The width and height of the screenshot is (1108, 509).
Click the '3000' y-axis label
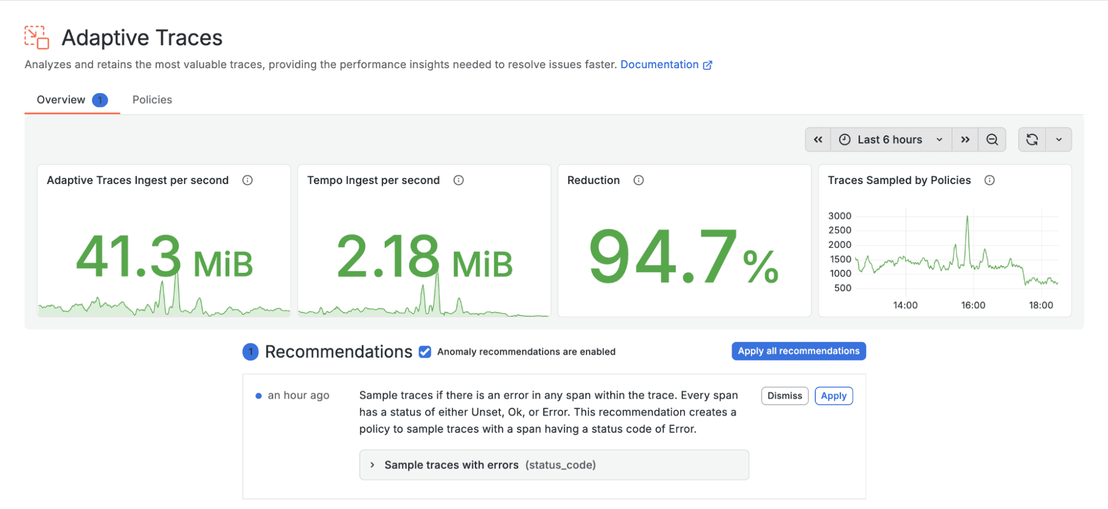[840, 216]
